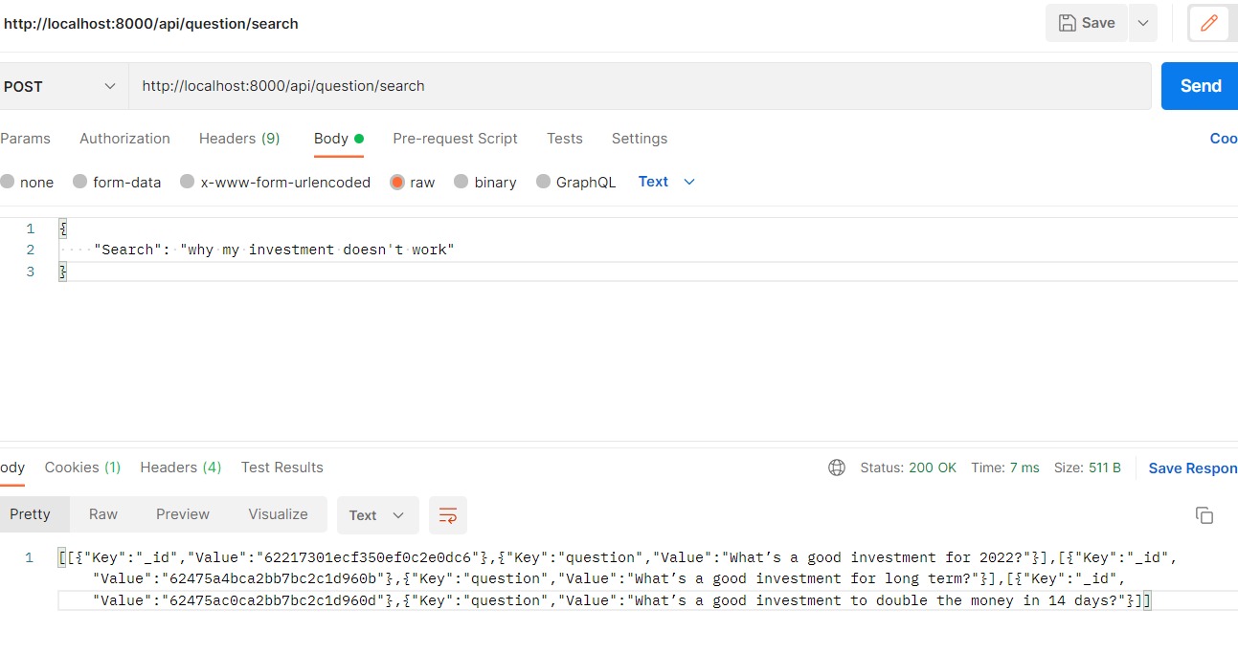The height and width of the screenshot is (653, 1238).
Task: Click the Send button
Action: pos(1199,85)
